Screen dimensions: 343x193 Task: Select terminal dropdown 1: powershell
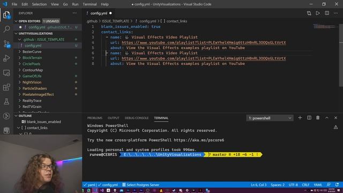(x=270, y=118)
